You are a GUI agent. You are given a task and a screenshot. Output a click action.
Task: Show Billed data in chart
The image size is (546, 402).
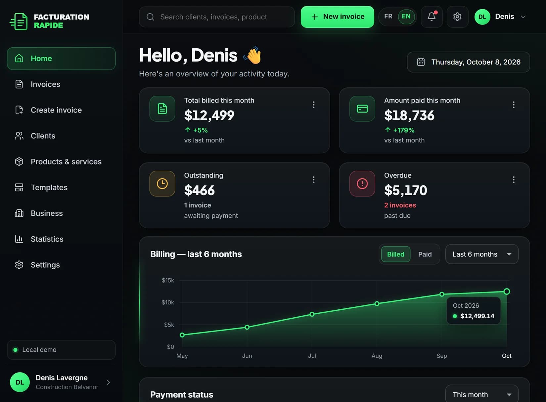[396, 254]
